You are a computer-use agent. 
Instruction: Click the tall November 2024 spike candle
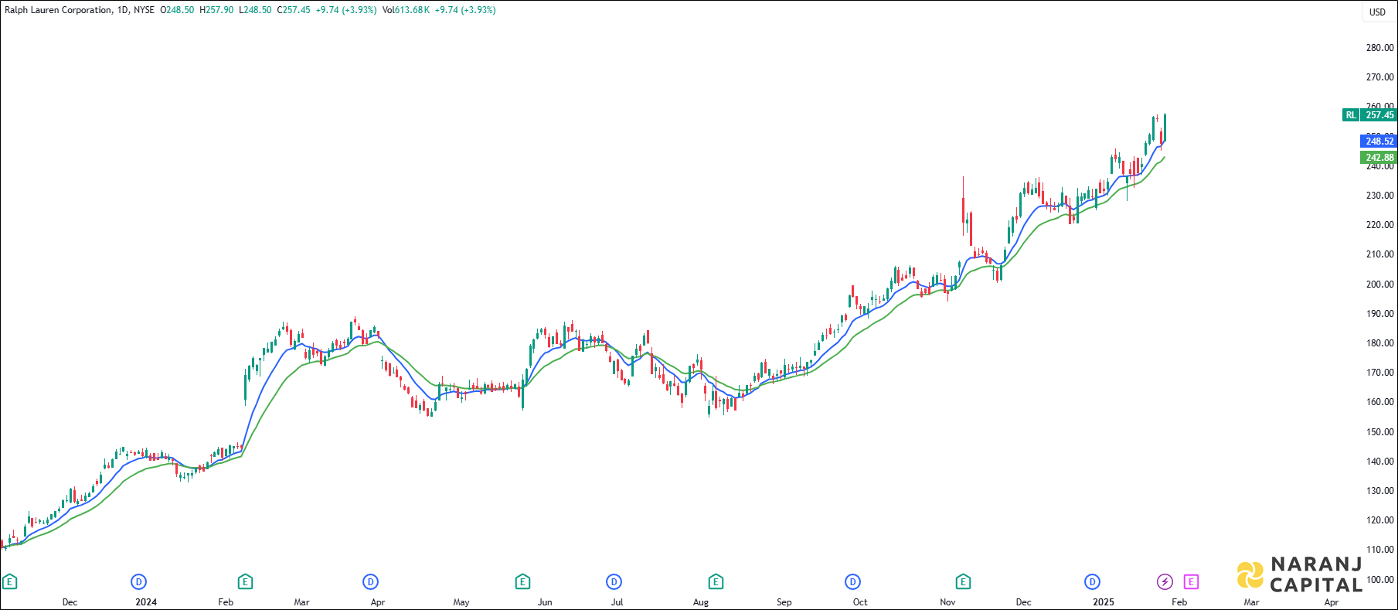964,207
